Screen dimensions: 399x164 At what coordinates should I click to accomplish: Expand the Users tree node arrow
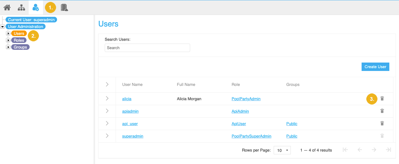click(8, 34)
